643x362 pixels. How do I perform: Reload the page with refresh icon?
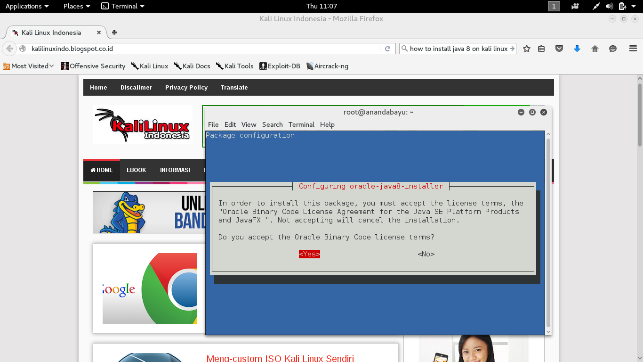coord(387,49)
